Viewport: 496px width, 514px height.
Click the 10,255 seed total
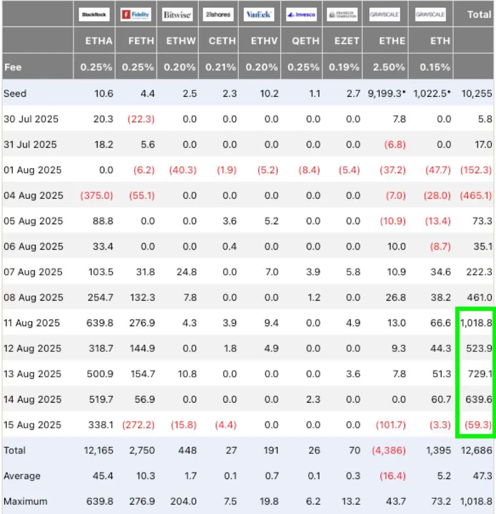pos(477,93)
